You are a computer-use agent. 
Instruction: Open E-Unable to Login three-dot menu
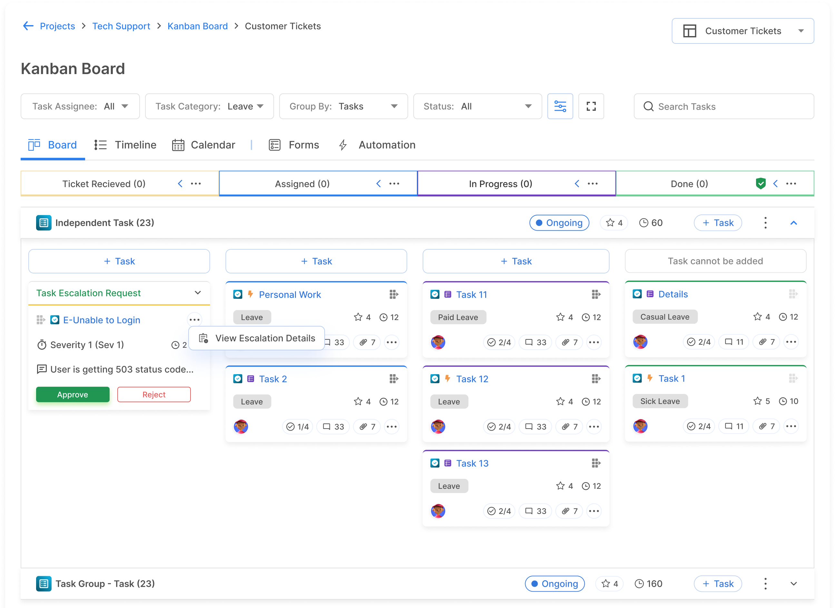[x=194, y=320]
